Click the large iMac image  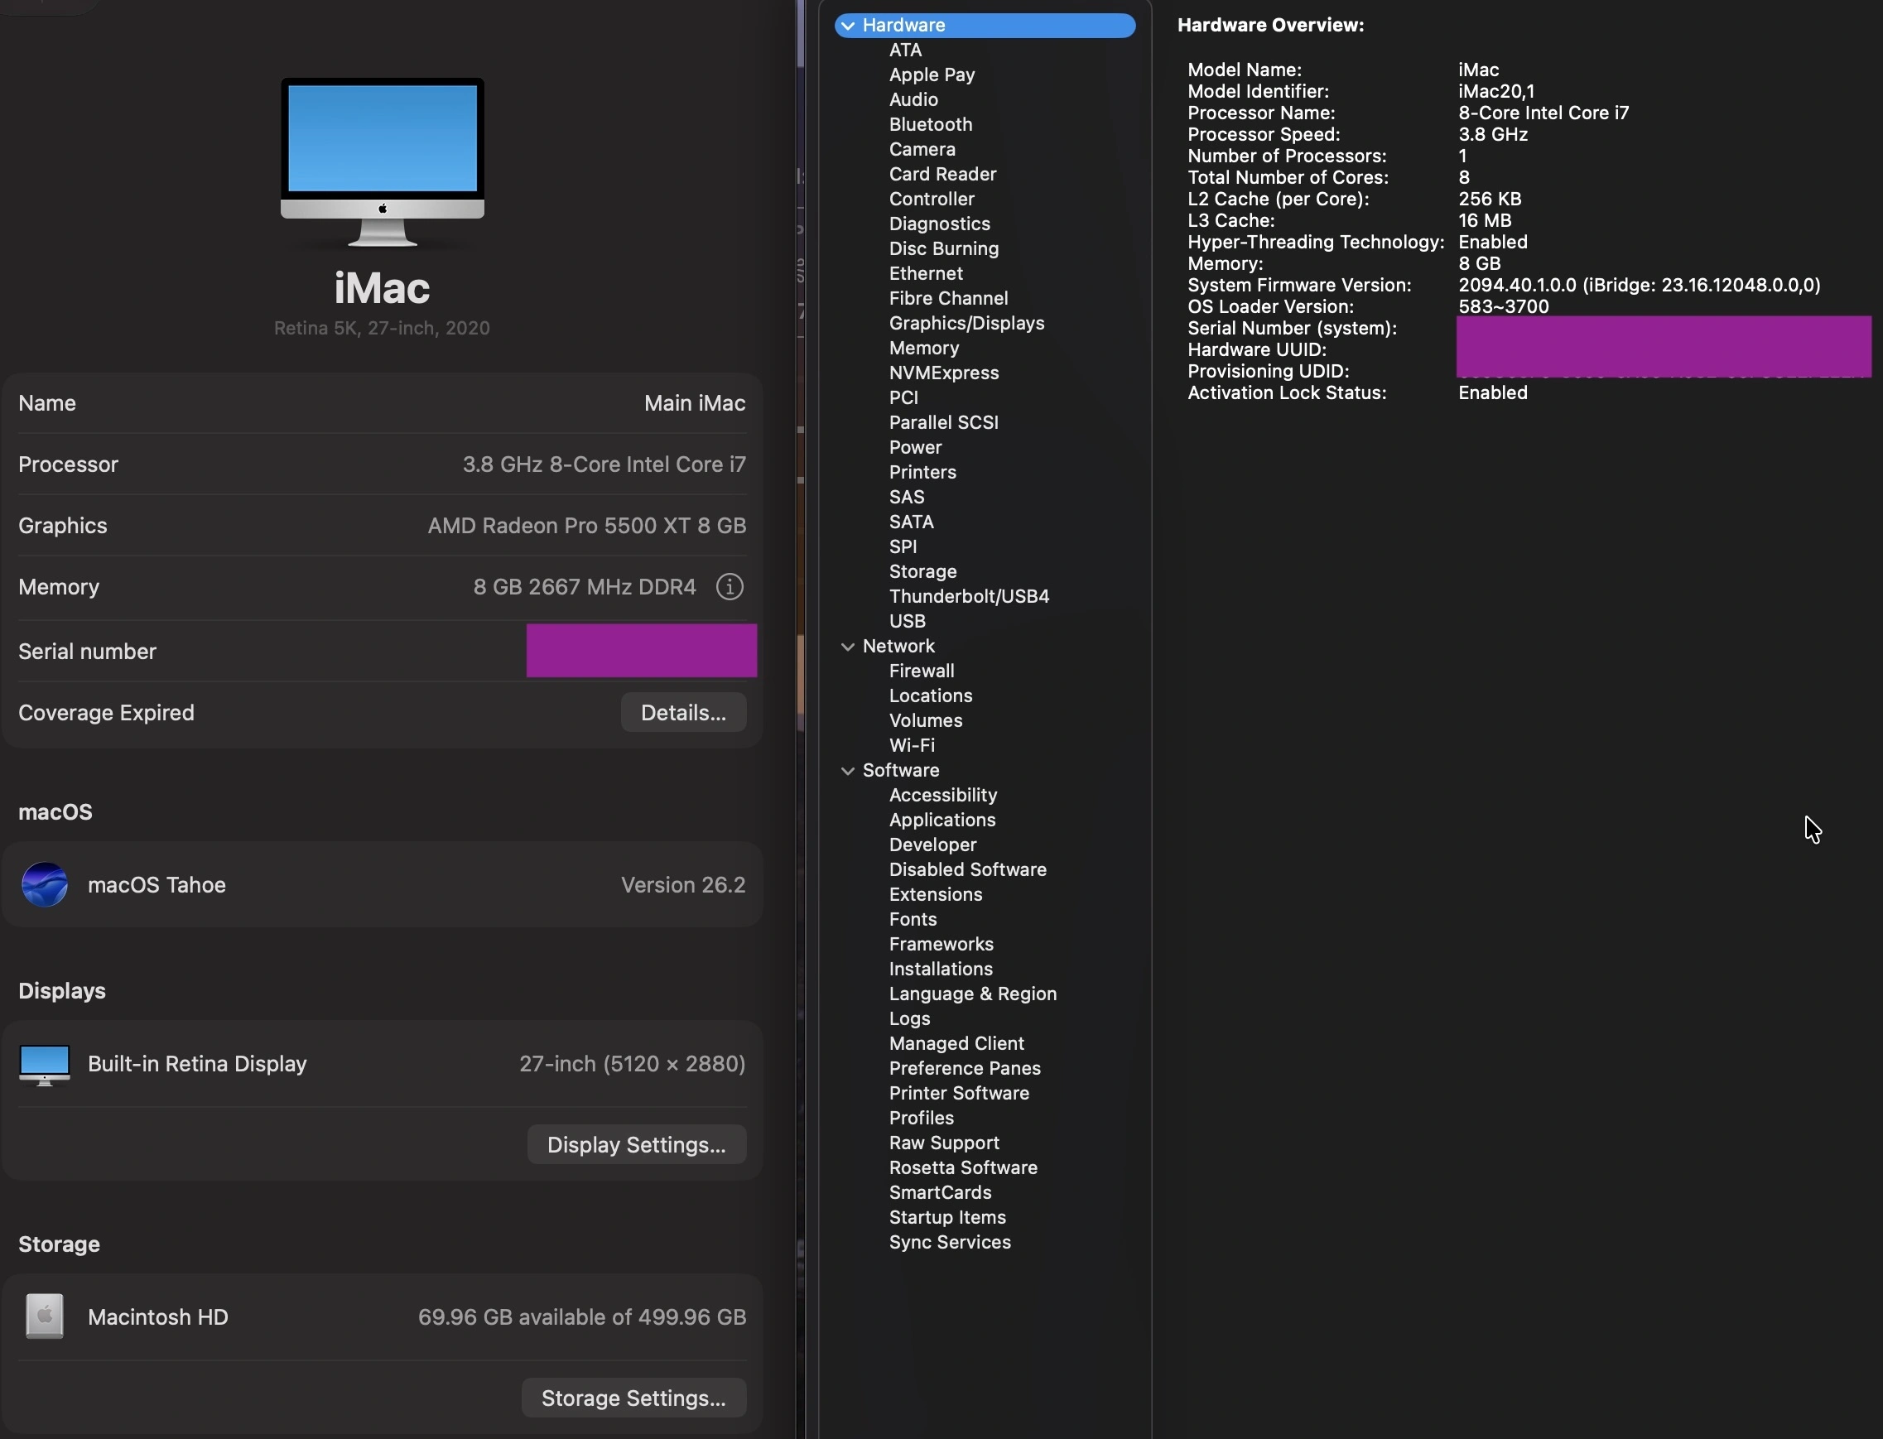coord(382,161)
